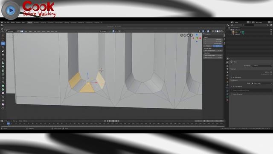
Task: Select the Loop Cut tool
Action: click(x=3, y=78)
